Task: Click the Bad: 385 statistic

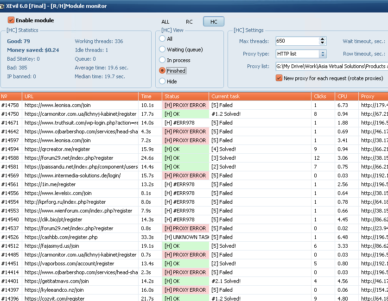Action: 17,68
